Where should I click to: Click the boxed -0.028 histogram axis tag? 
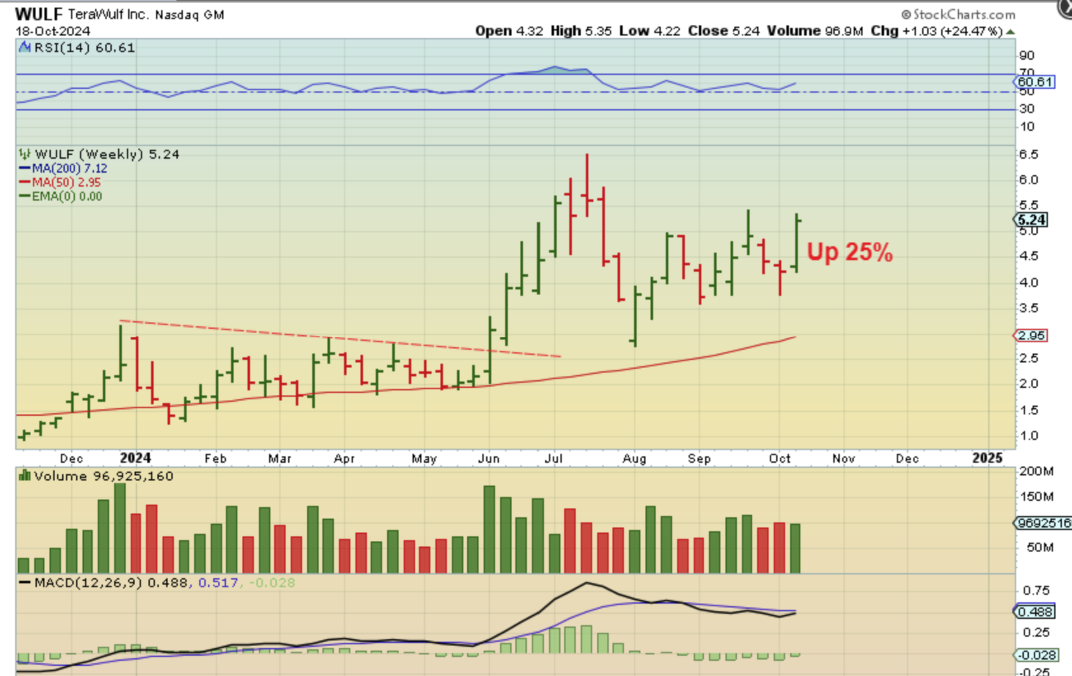(x=1037, y=655)
